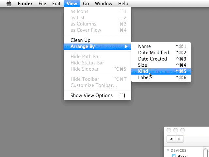Open the Edit menu
The height and width of the screenshot is (157, 209).
click(x=56, y=4)
